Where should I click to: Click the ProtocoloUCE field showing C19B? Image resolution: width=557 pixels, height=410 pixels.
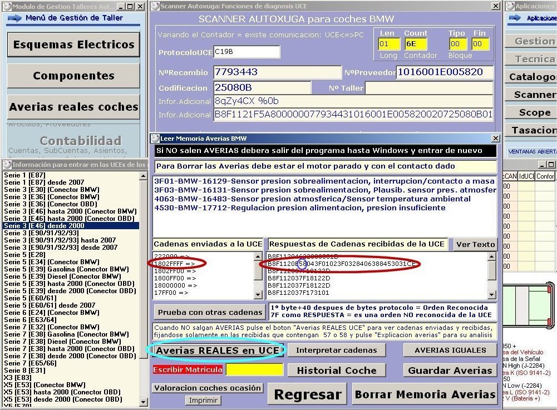tap(247, 52)
